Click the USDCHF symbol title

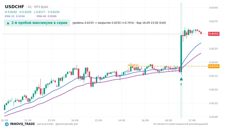click(15, 7)
